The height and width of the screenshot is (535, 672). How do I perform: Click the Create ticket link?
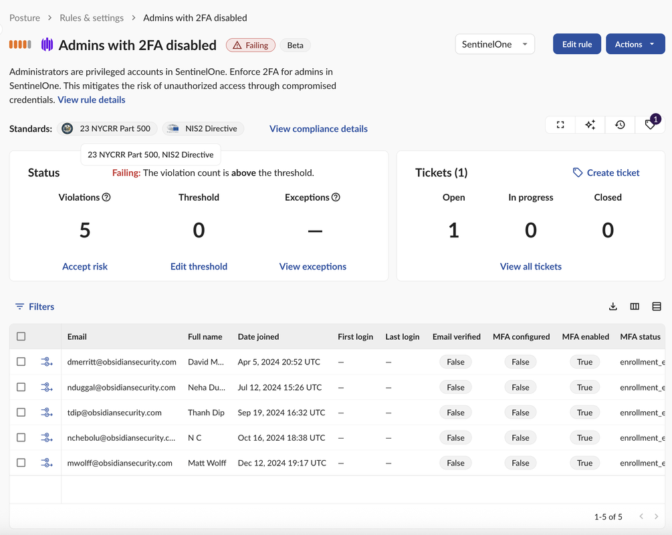tap(613, 173)
